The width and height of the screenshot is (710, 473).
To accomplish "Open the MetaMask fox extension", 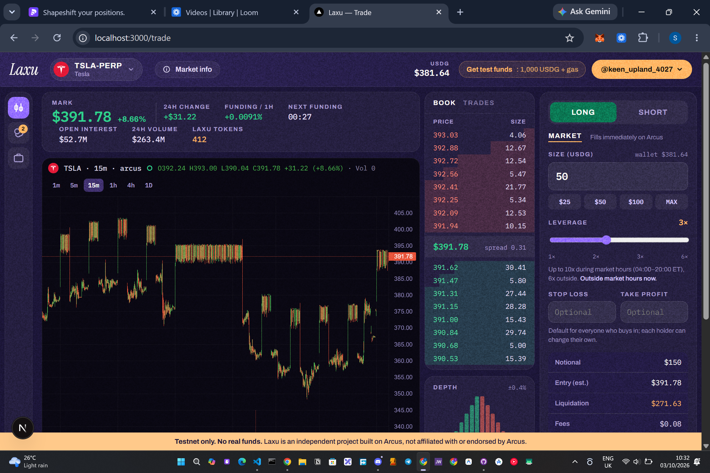I will tap(600, 38).
